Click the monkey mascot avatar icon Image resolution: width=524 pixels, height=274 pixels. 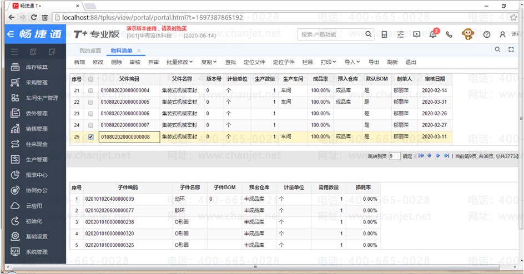pyautogui.click(x=468, y=34)
